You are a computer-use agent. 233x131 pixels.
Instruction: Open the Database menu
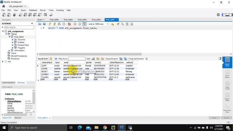tap(33, 10)
